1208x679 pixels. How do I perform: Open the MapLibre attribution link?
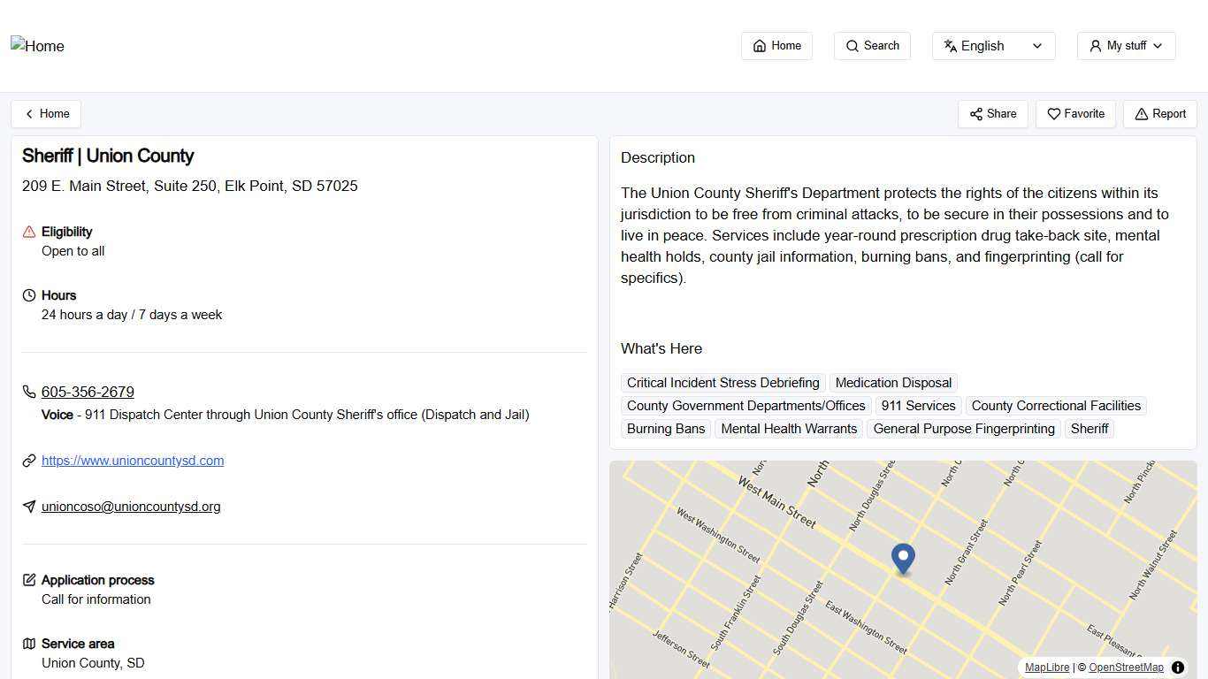(1047, 668)
